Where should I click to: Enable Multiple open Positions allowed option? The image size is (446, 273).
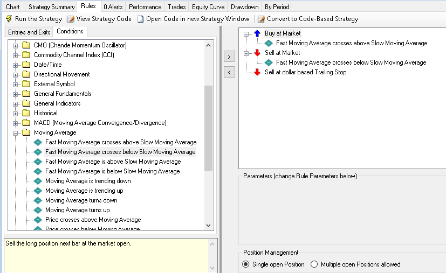pyautogui.click(x=314, y=264)
